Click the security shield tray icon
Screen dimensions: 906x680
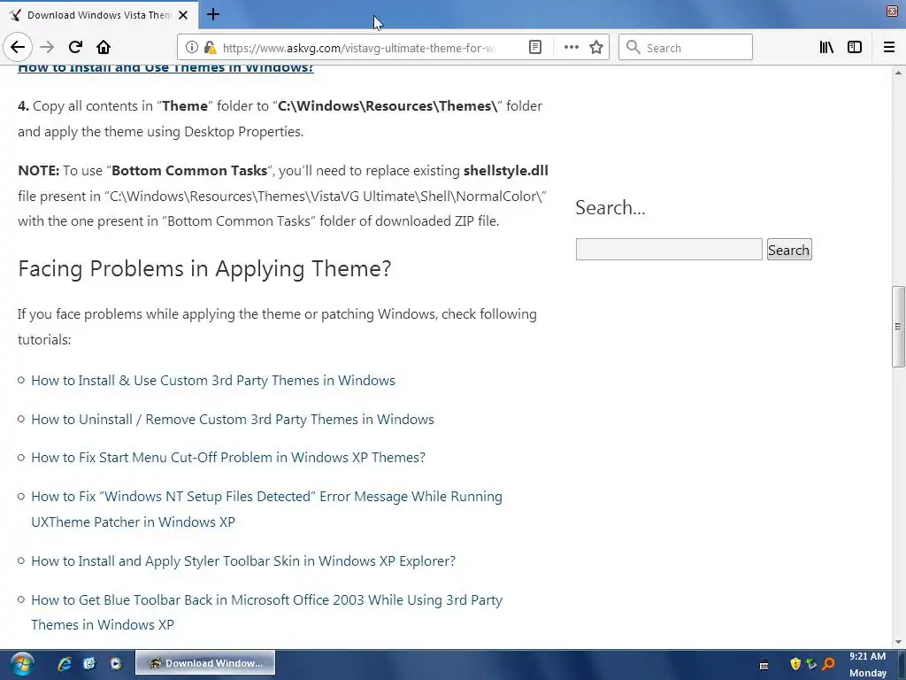tap(795, 664)
